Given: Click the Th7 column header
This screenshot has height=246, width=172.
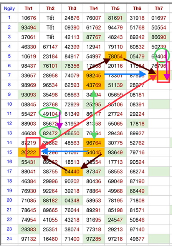Looking at the screenshot, I should (x=159, y=8).
